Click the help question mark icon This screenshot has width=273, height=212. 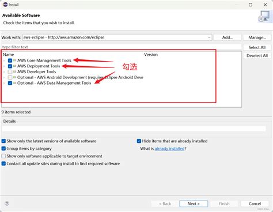[7, 203]
